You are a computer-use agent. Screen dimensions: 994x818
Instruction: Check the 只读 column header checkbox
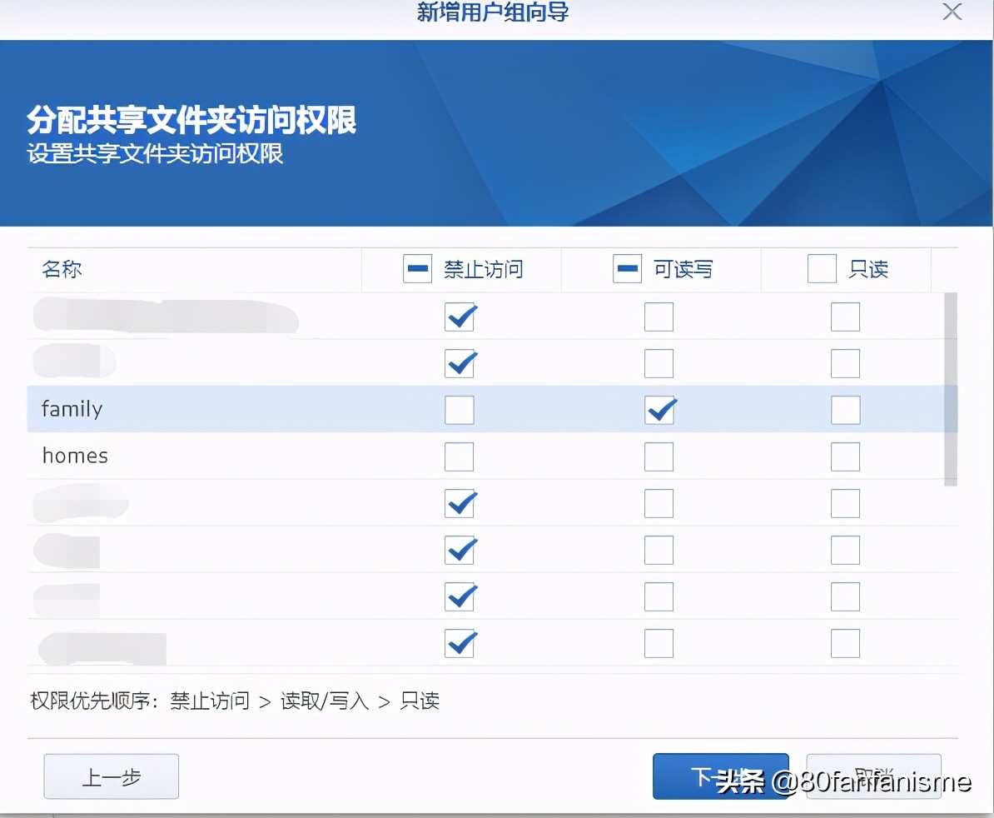coord(822,268)
